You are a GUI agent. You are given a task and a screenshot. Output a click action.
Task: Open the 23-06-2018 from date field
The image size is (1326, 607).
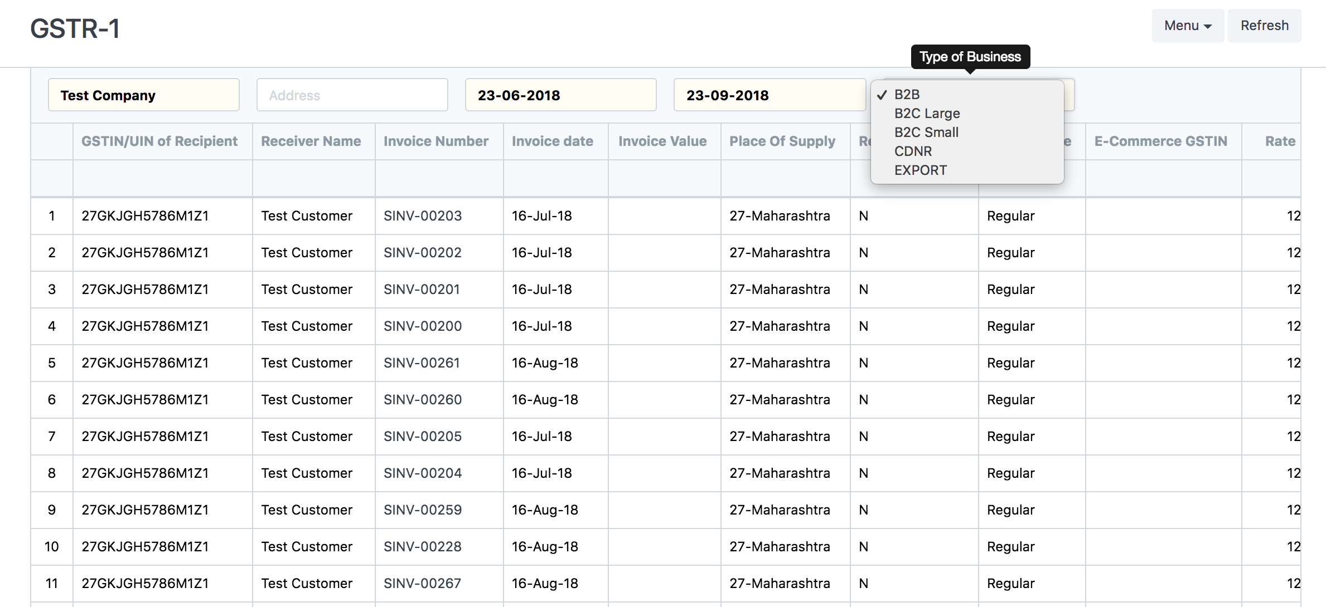(x=561, y=95)
